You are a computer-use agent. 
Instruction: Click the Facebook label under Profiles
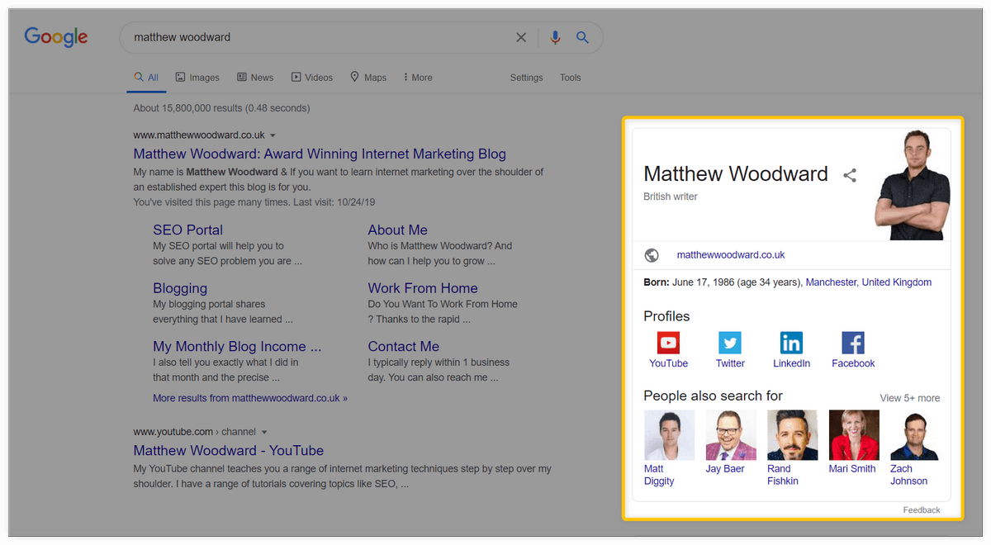pyautogui.click(x=853, y=363)
